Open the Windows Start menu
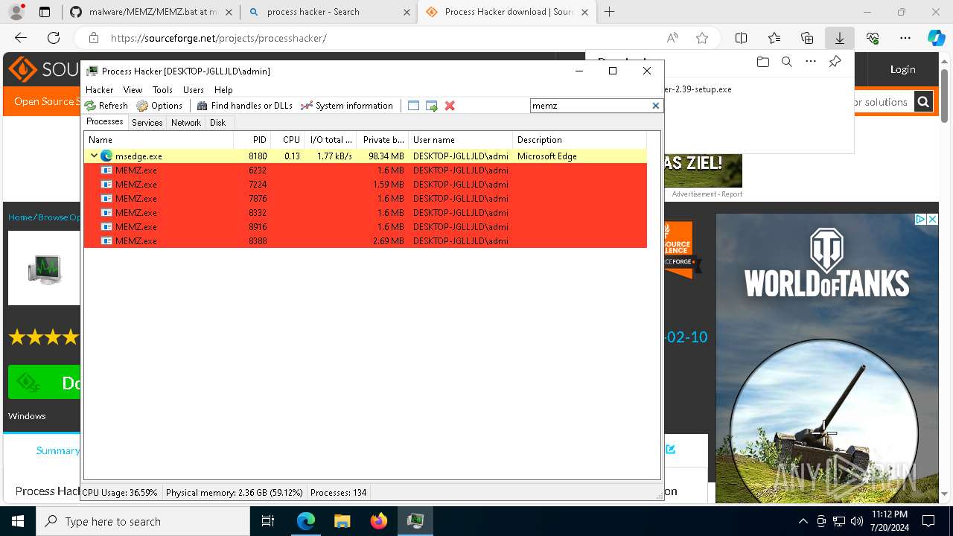 18,521
